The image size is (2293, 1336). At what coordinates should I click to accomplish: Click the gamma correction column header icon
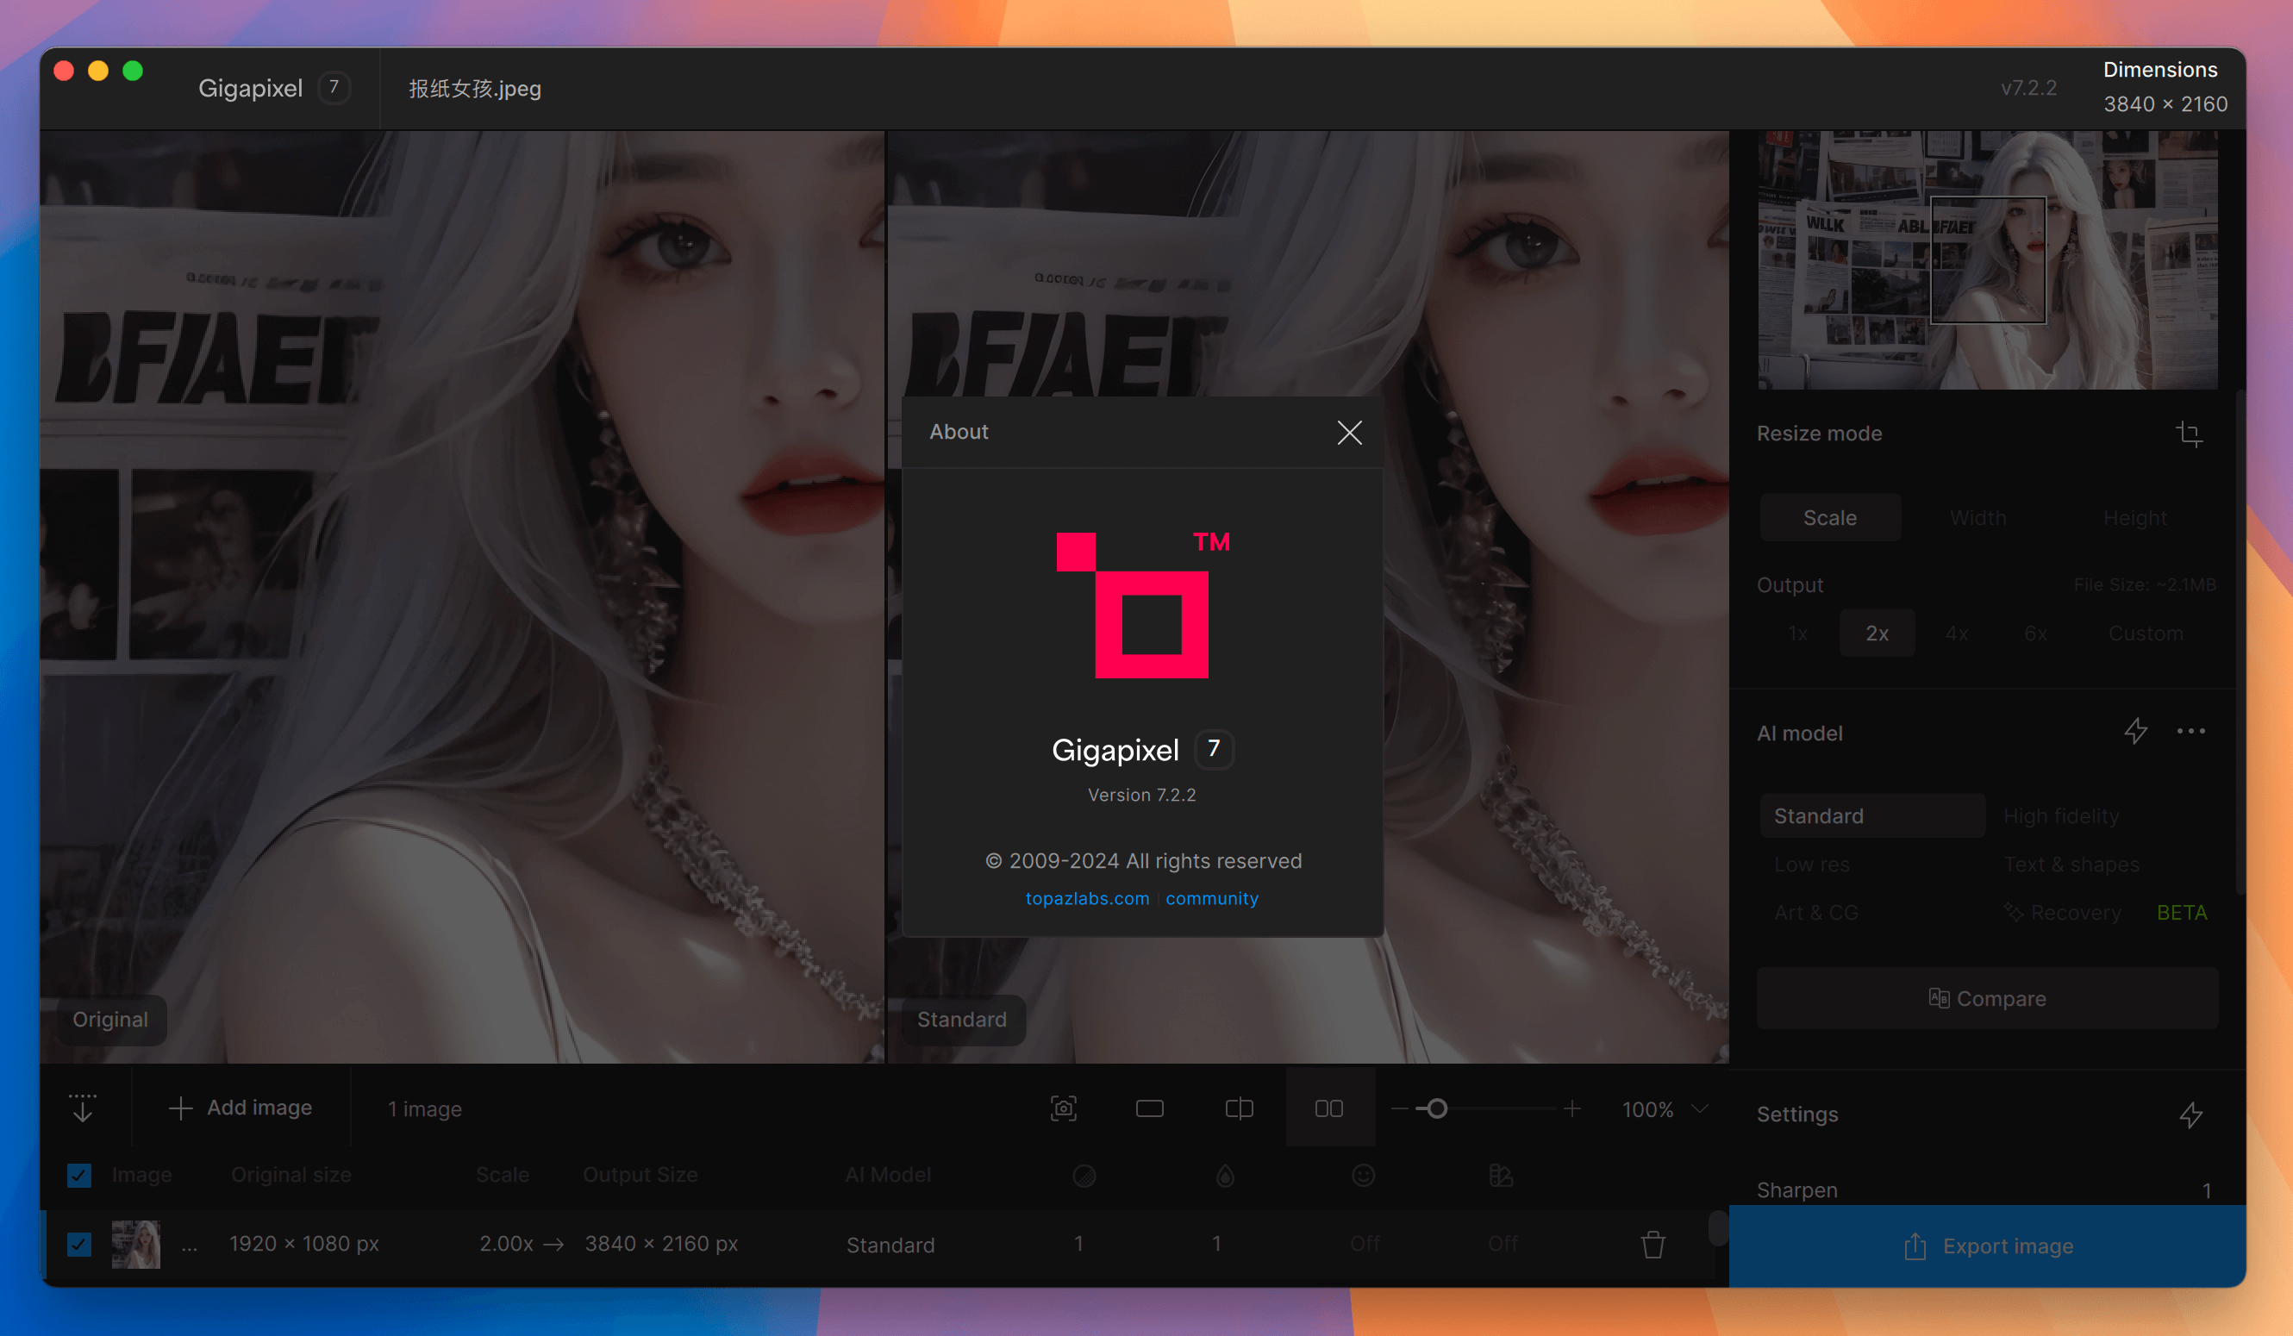(1502, 1176)
